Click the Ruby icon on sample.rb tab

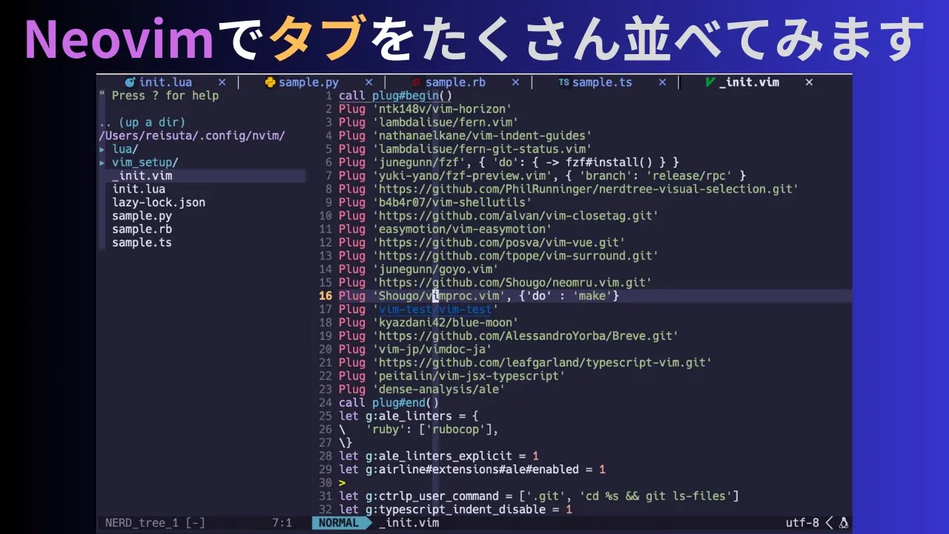416,82
